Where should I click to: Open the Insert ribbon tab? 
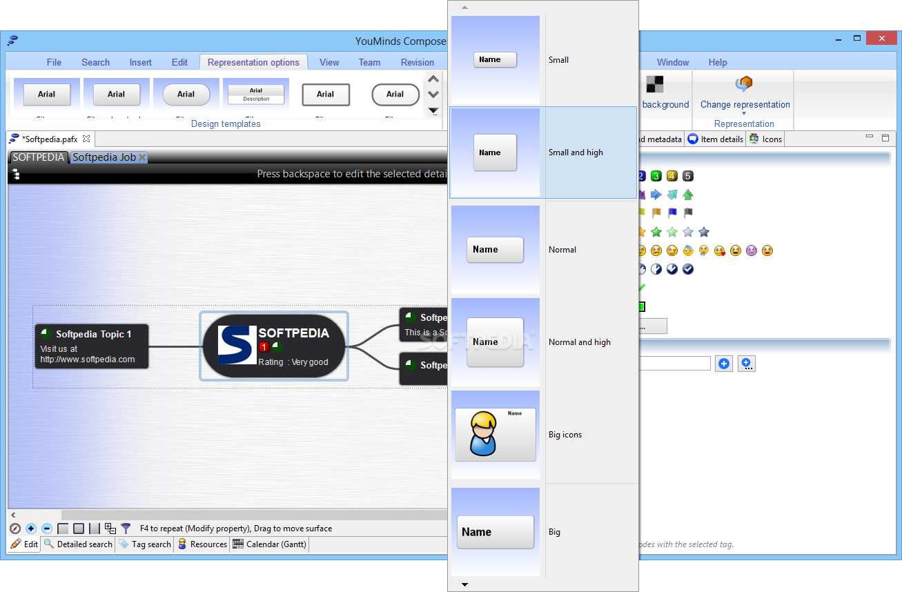pos(141,62)
